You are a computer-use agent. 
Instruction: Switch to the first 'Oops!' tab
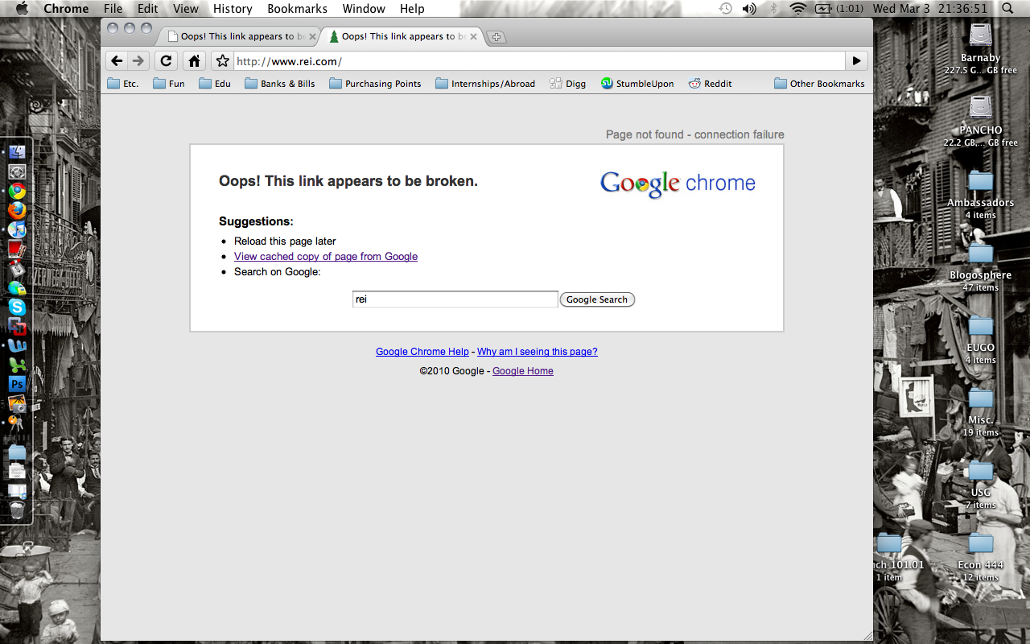pyautogui.click(x=238, y=37)
